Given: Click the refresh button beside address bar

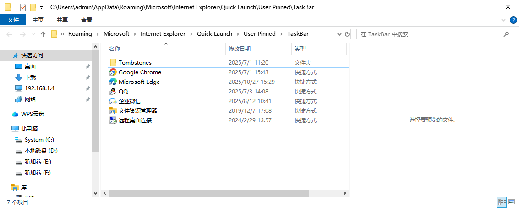Looking at the screenshot, I should (347, 34).
